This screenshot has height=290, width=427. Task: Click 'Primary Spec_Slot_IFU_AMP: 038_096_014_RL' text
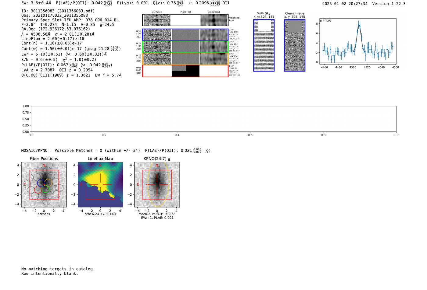(70, 20)
